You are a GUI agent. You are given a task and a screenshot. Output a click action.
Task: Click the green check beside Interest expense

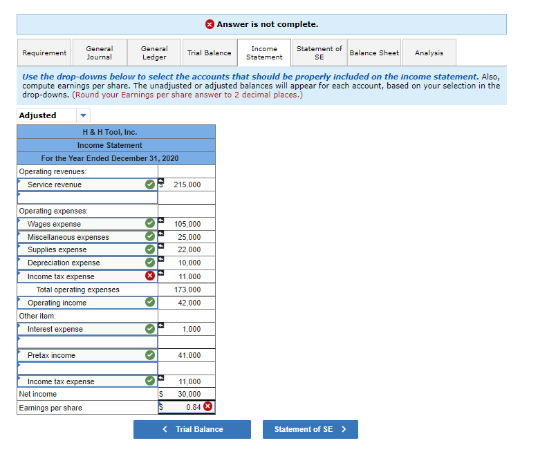(x=150, y=328)
